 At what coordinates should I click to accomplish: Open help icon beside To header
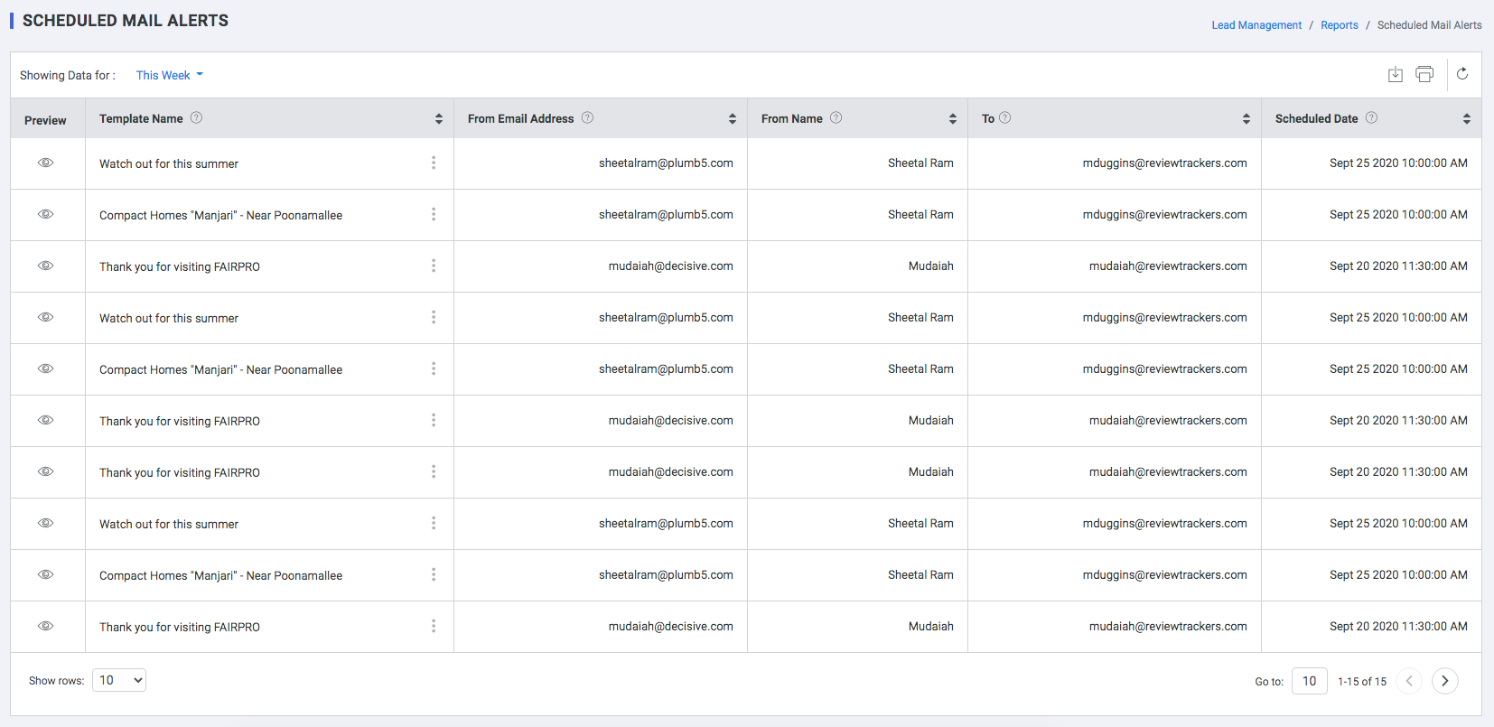click(1004, 117)
